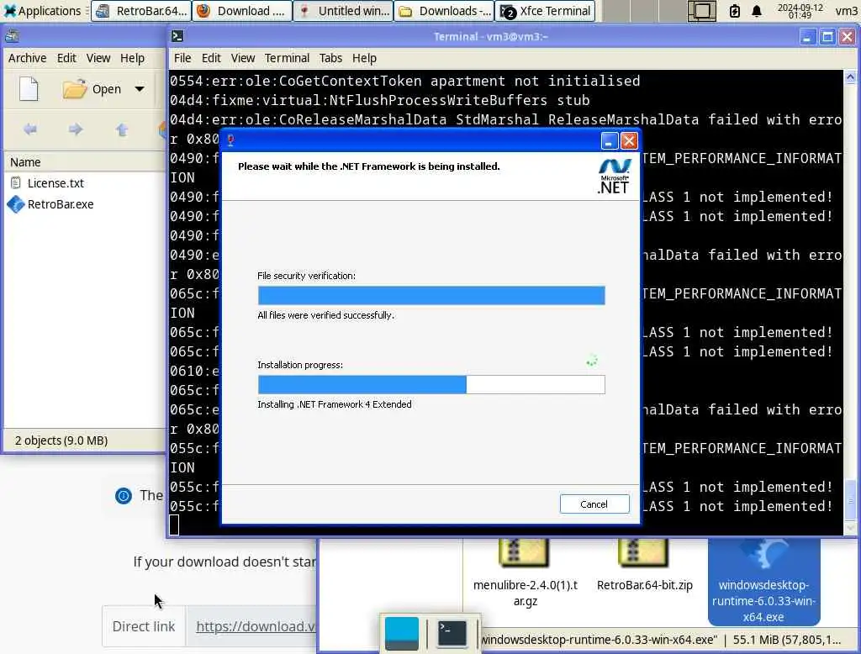Screen dimensions: 861x654
Task: Open the View menu in Terminal
Action: tap(243, 58)
